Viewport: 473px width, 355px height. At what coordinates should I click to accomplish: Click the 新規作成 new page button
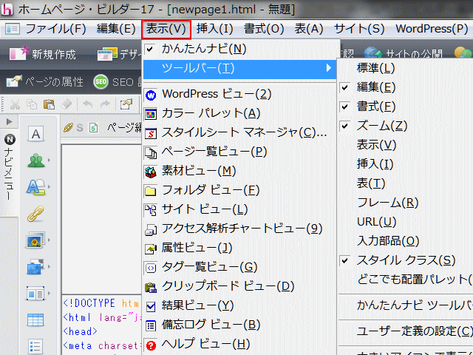point(43,54)
